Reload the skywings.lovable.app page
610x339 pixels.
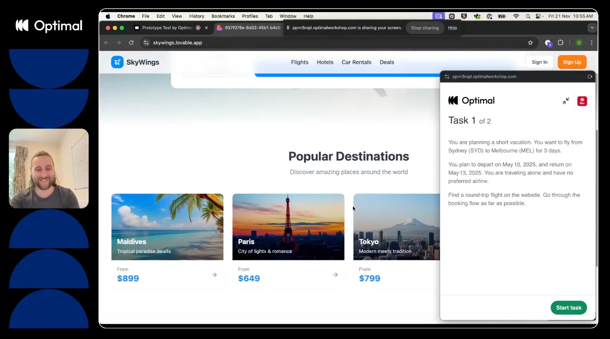(131, 42)
